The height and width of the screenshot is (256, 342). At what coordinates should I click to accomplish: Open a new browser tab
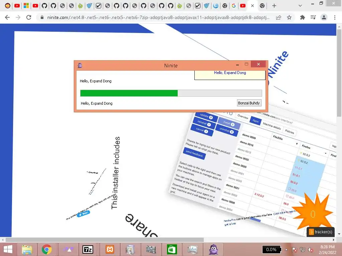(274, 6)
